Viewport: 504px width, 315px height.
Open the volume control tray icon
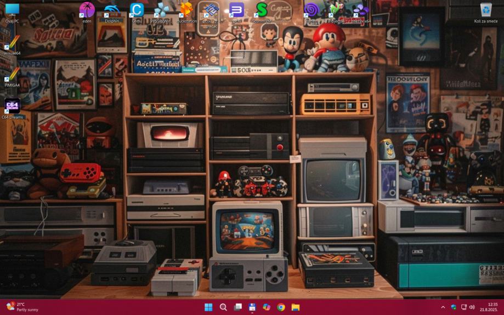[472, 307]
